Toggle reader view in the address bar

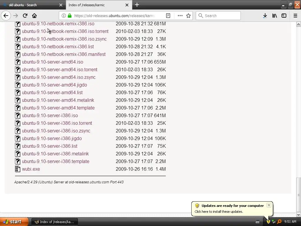168,16
